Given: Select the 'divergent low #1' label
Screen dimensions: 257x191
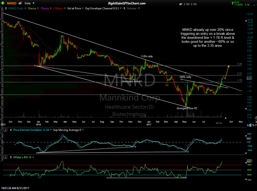Looking at the screenshot, I should 132,81.
